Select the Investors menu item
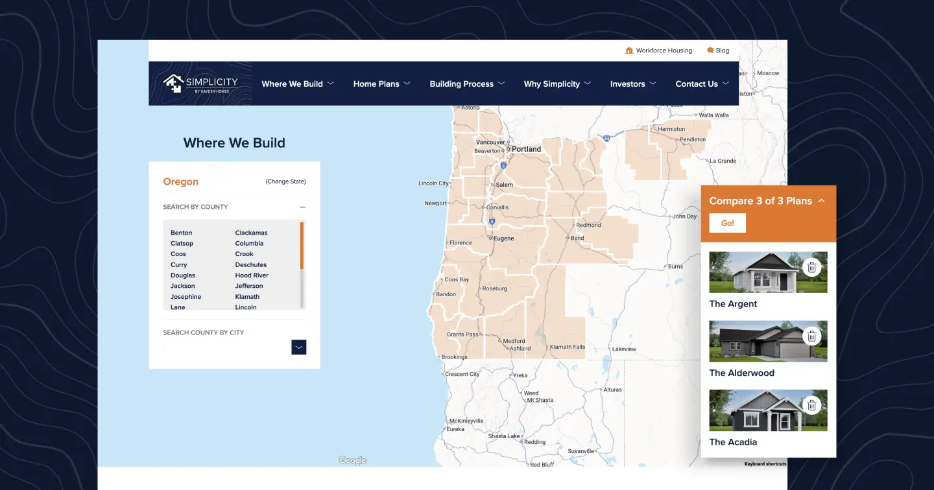This screenshot has width=934, height=490. [628, 84]
